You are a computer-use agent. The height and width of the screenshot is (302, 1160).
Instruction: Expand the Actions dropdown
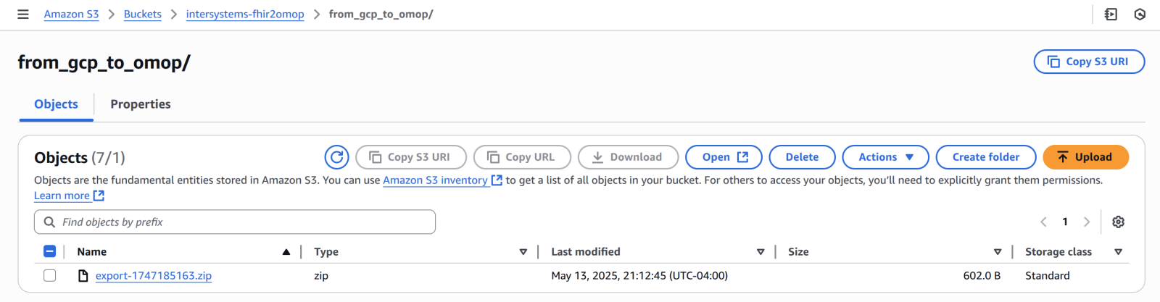(886, 157)
